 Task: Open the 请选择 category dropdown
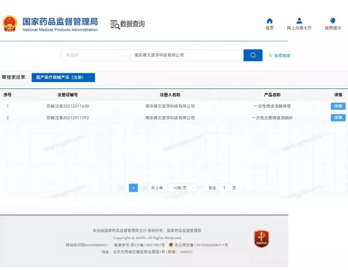(94, 55)
